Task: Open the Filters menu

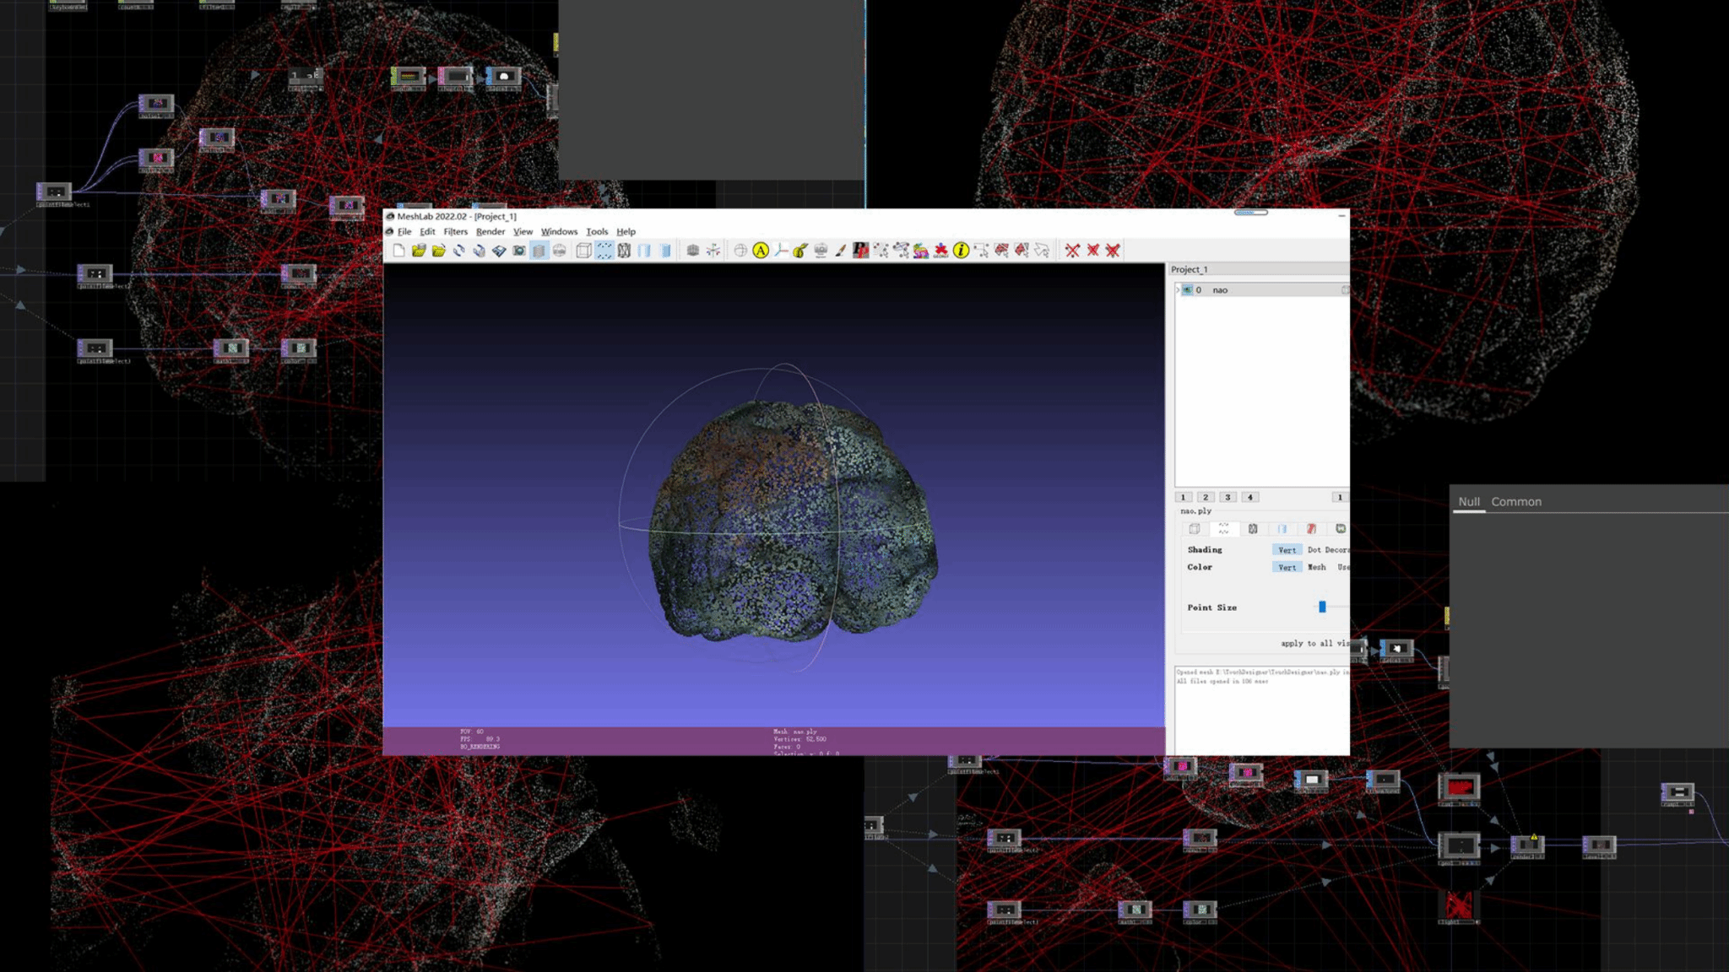Action: tap(455, 232)
